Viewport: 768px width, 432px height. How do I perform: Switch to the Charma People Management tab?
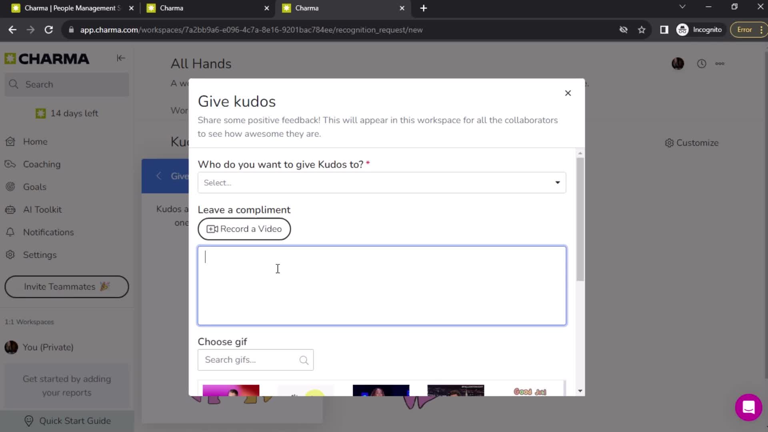72,8
